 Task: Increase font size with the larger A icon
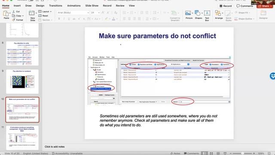103,12
